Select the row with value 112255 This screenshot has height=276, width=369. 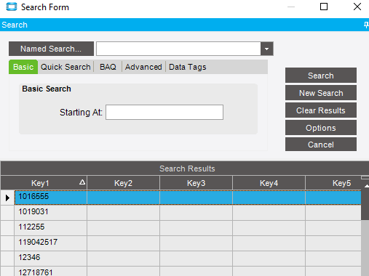(x=188, y=228)
